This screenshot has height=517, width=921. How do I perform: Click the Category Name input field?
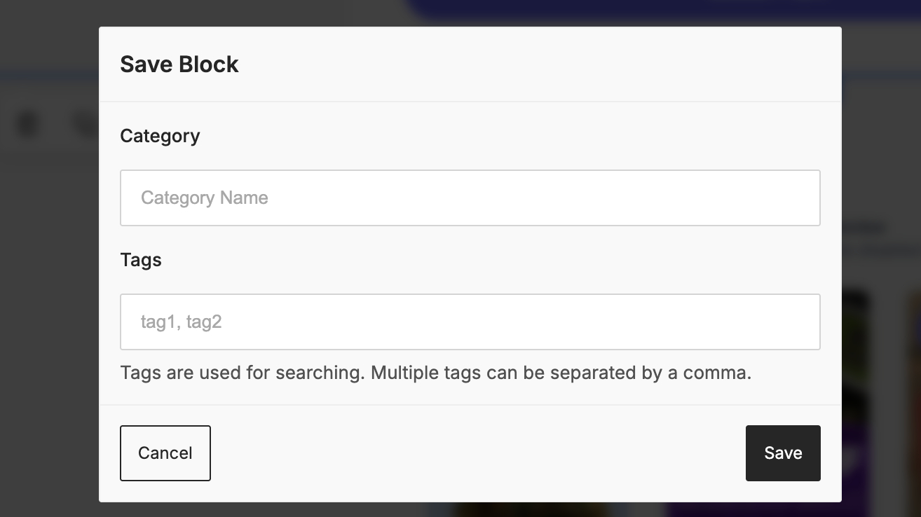(x=470, y=198)
